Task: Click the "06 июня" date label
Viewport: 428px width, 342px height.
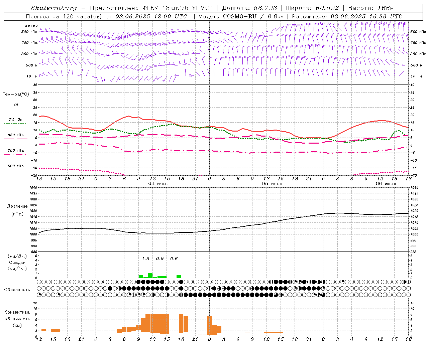Action: click(386, 184)
